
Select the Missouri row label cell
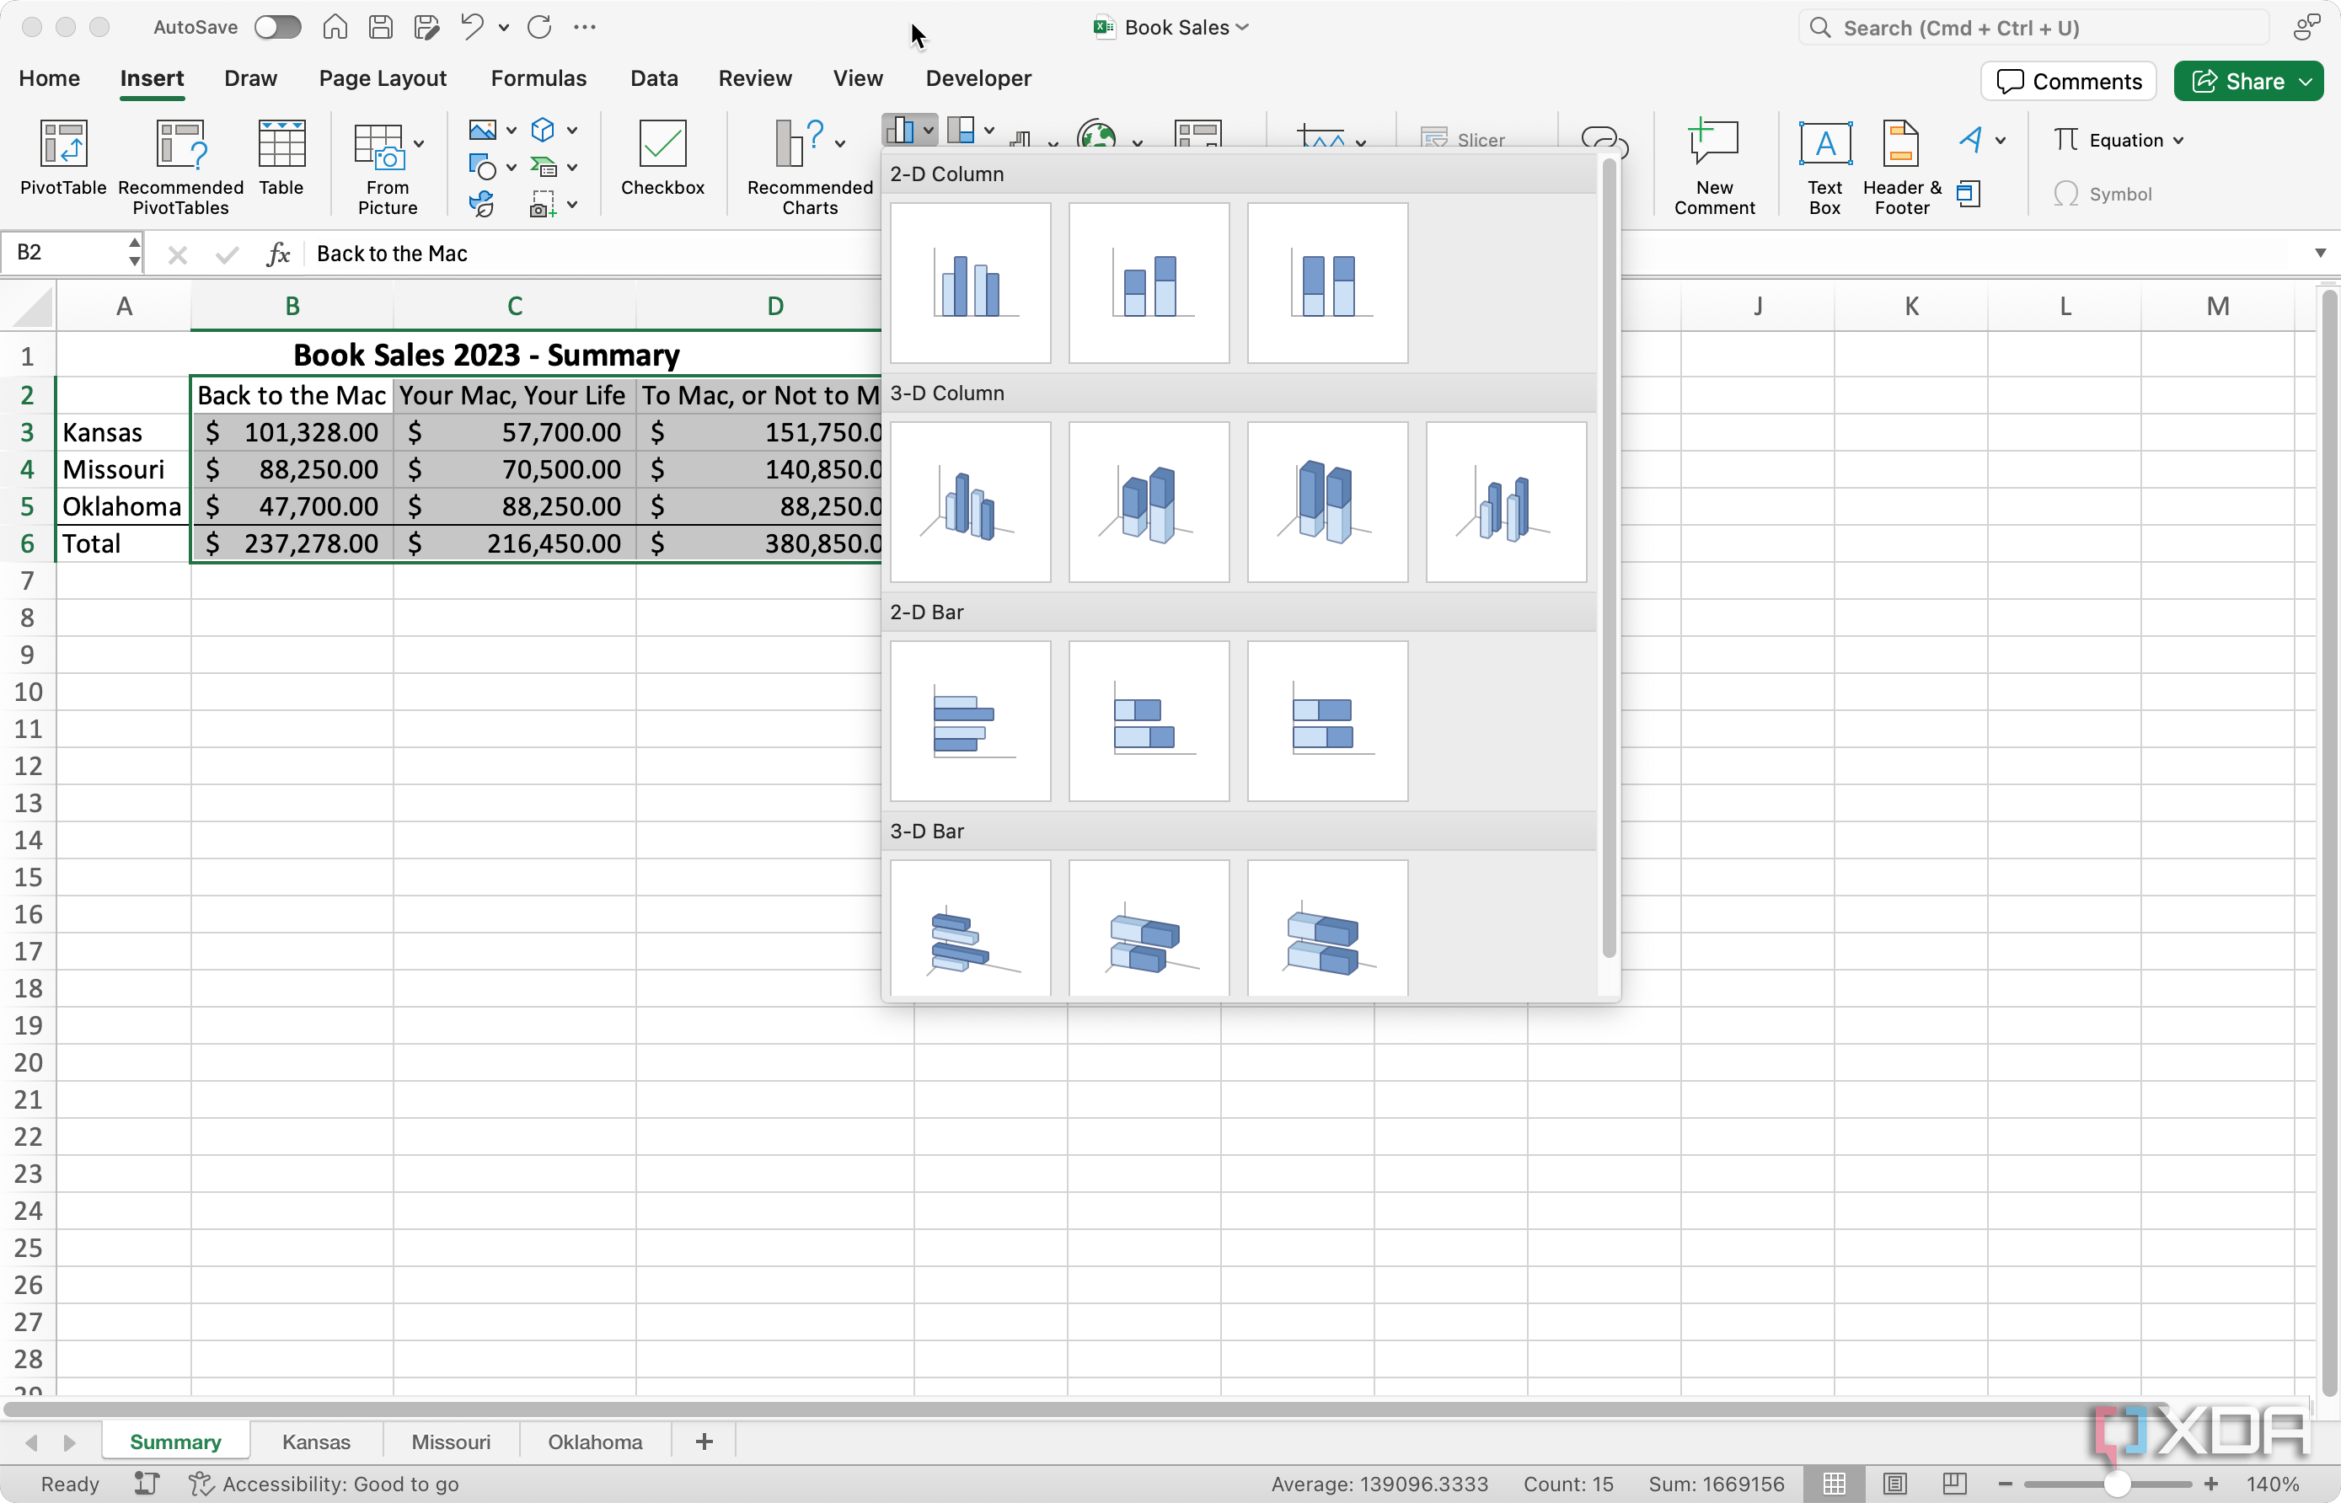[123, 469]
